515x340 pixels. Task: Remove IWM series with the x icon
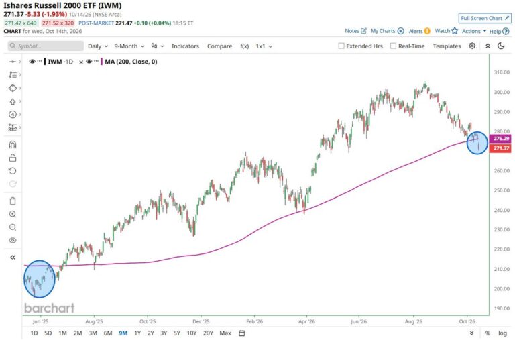pos(81,62)
